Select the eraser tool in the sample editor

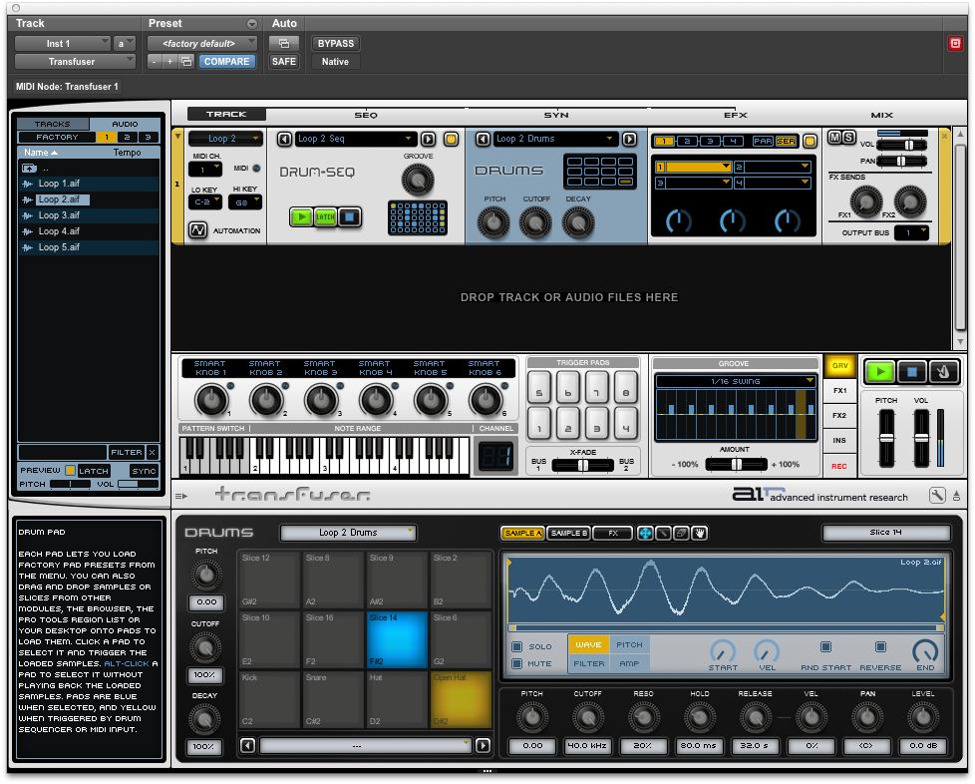tap(682, 533)
